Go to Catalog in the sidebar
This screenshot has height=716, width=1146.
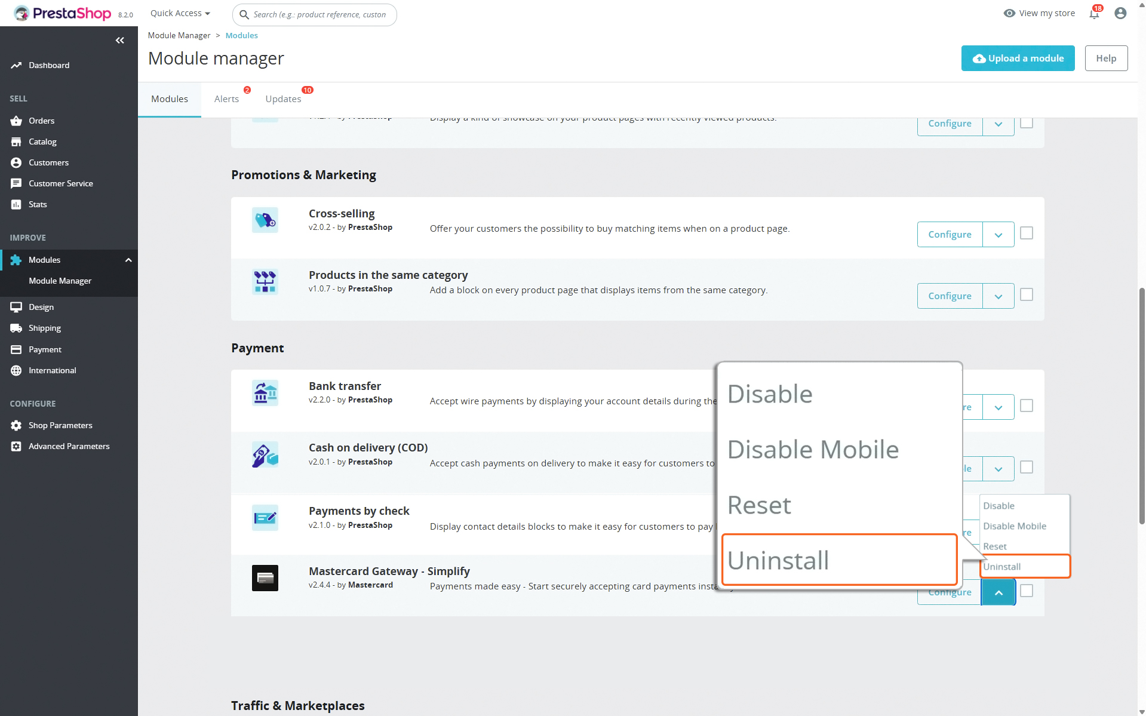pyautogui.click(x=42, y=142)
